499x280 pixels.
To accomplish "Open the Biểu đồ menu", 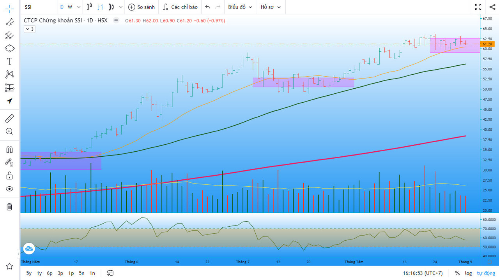I will pyautogui.click(x=240, y=7).
